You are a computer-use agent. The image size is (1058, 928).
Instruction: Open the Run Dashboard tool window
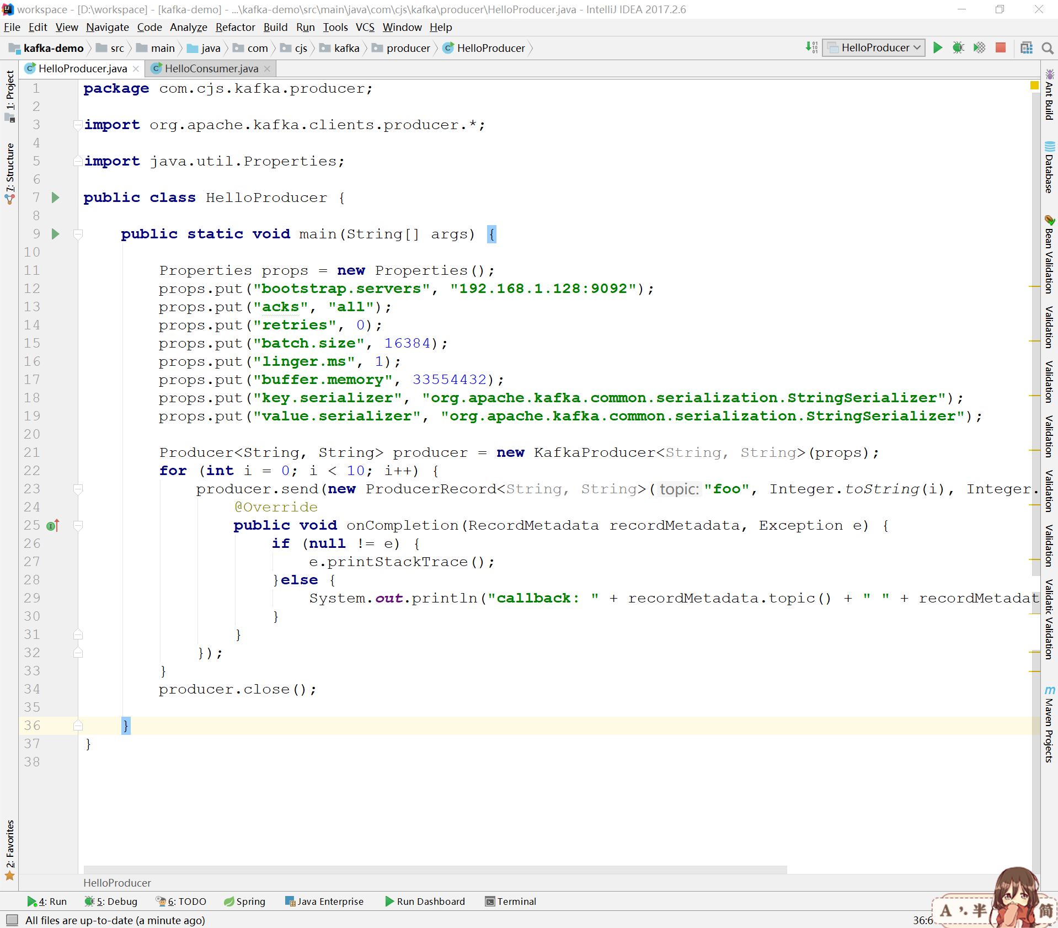[425, 902]
